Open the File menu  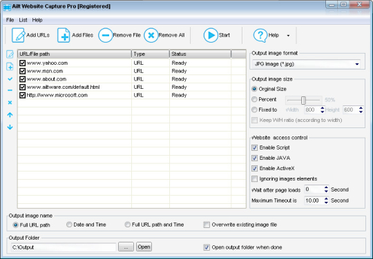coord(10,20)
